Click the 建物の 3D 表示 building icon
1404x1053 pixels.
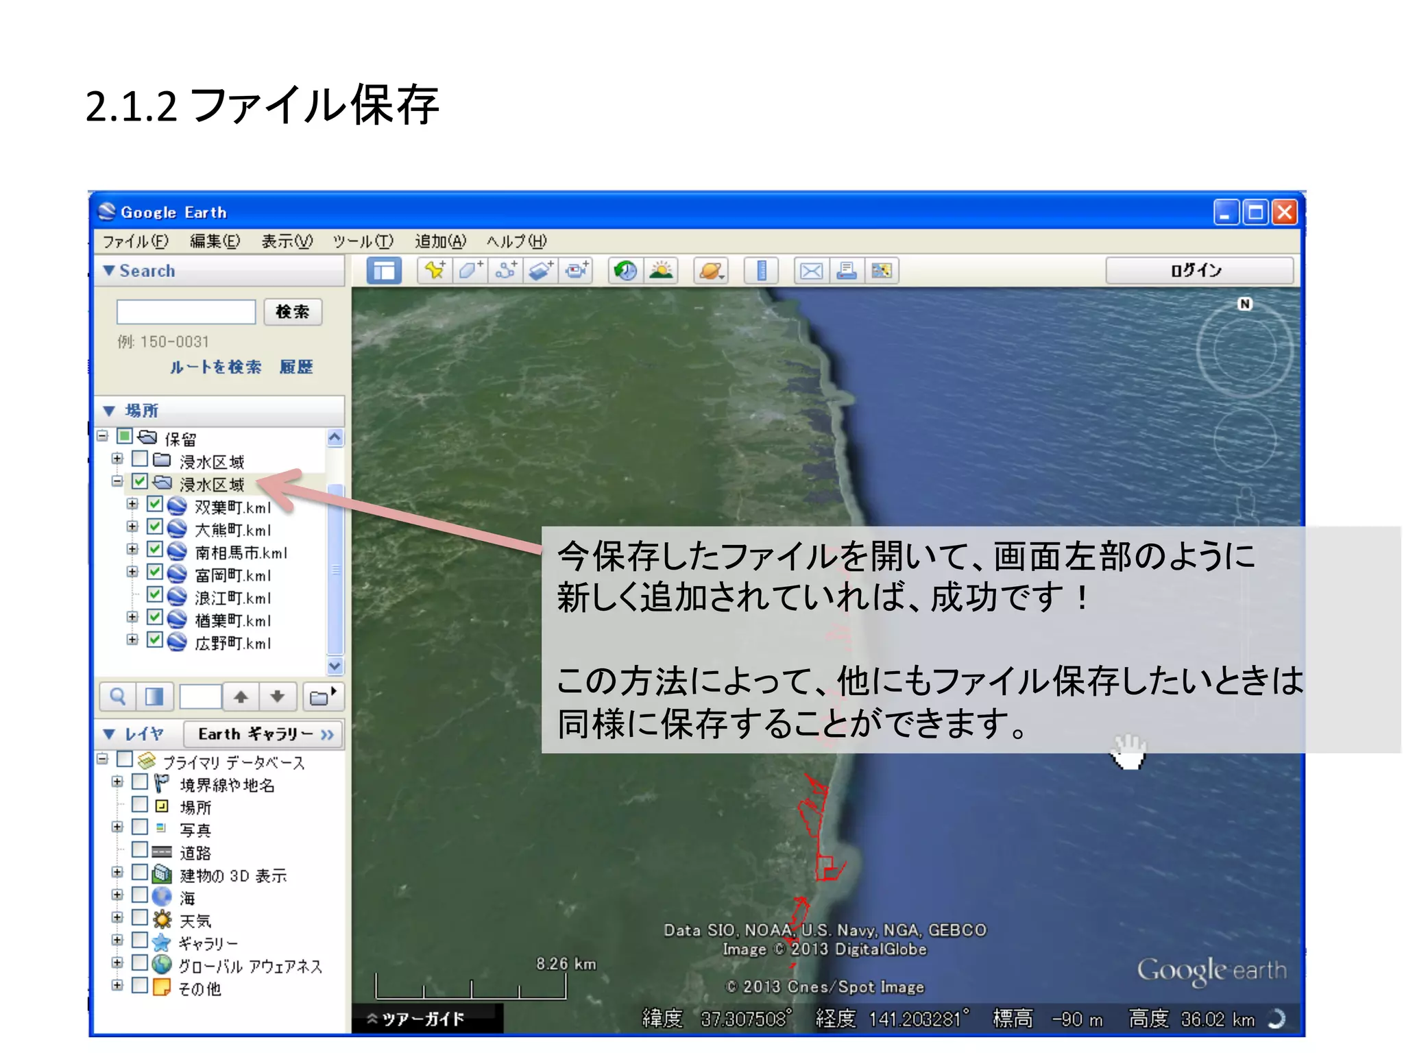pos(162,874)
